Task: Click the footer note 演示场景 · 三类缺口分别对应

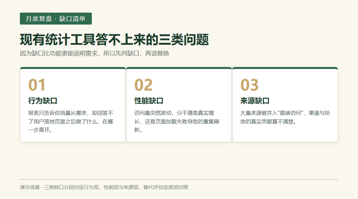Action: coord(104,187)
